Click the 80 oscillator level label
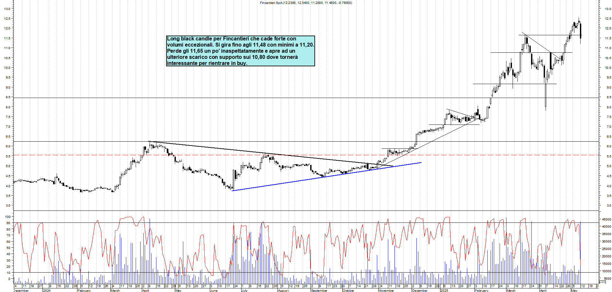This screenshot has width=612, height=292. [x=8, y=229]
